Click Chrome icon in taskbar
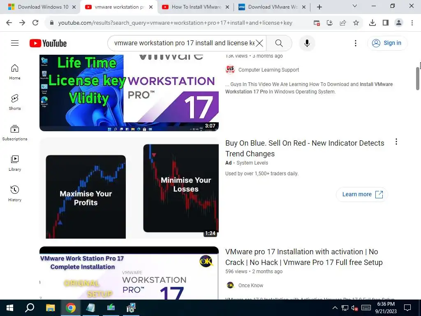This screenshot has width=421, height=316. click(x=71, y=308)
